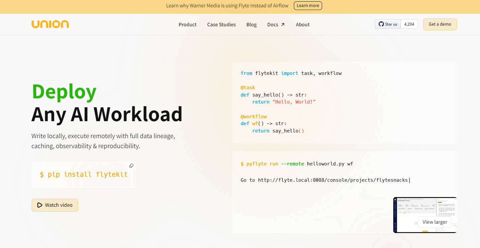Screen dimensions: 480x248
Task: Click the GitHub Star us button
Action: click(388, 24)
